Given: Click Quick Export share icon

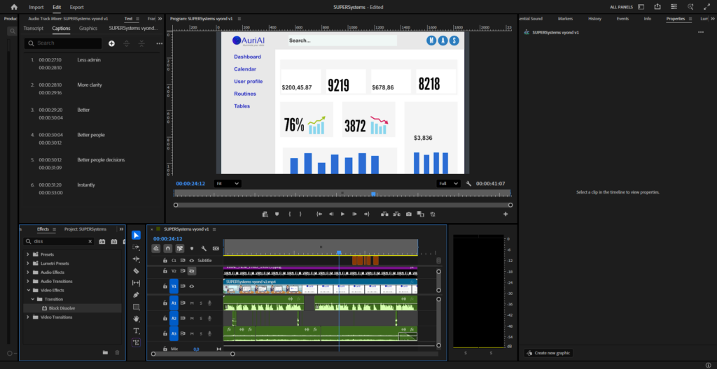Looking at the screenshot, I should coord(657,7).
